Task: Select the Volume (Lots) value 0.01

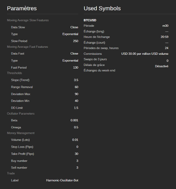Action: pos(75,140)
